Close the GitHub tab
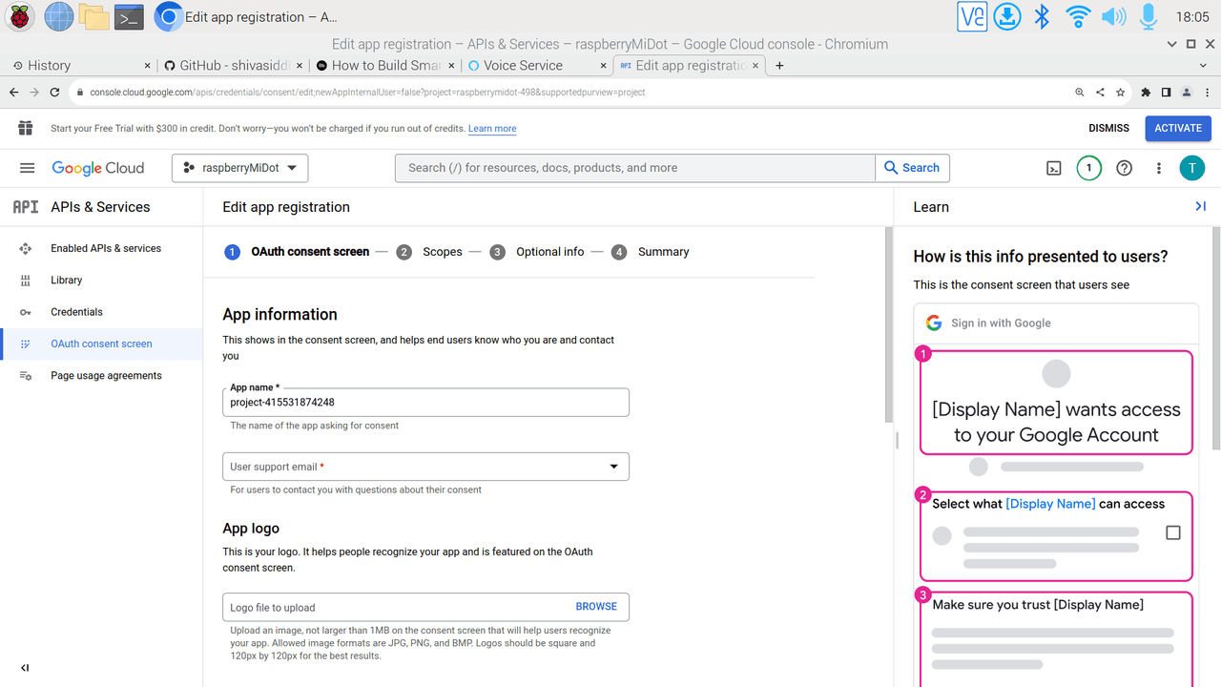Screen dimensions: 1221x687 tap(300, 65)
